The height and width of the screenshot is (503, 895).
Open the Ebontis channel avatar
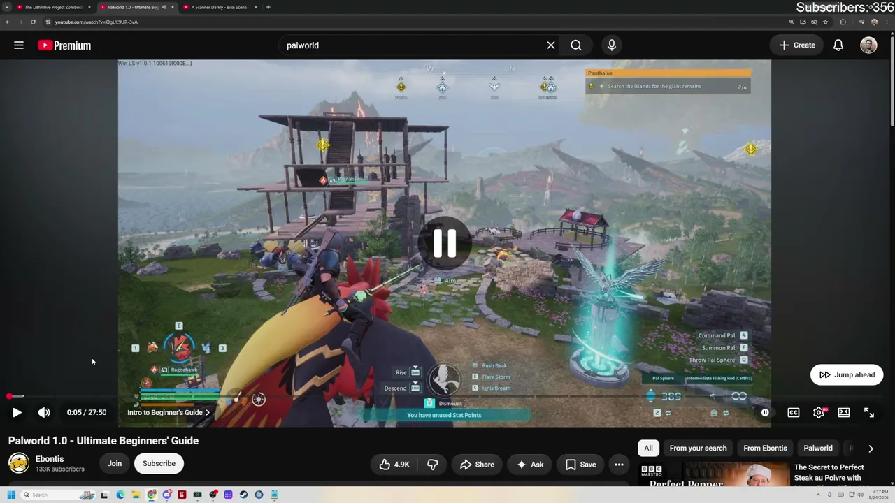[19, 463]
